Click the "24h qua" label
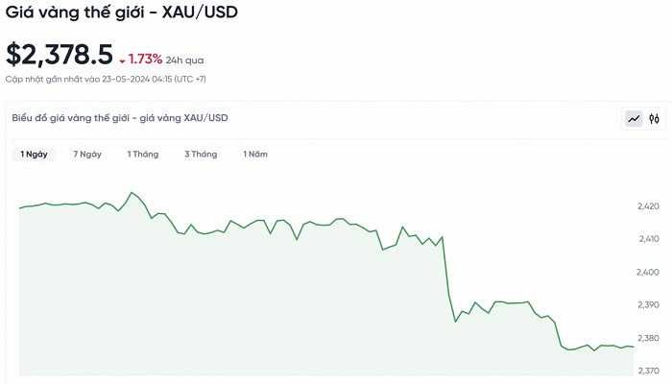 (x=184, y=60)
